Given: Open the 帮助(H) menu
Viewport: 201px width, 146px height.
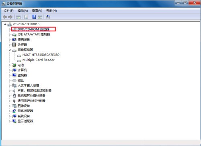Looking at the screenshot, I should coord(51,11).
